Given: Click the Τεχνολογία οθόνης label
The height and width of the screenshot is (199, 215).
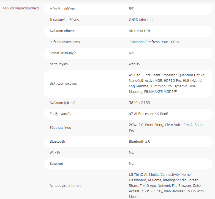Looking at the screenshot, I should pyautogui.click(x=64, y=20).
